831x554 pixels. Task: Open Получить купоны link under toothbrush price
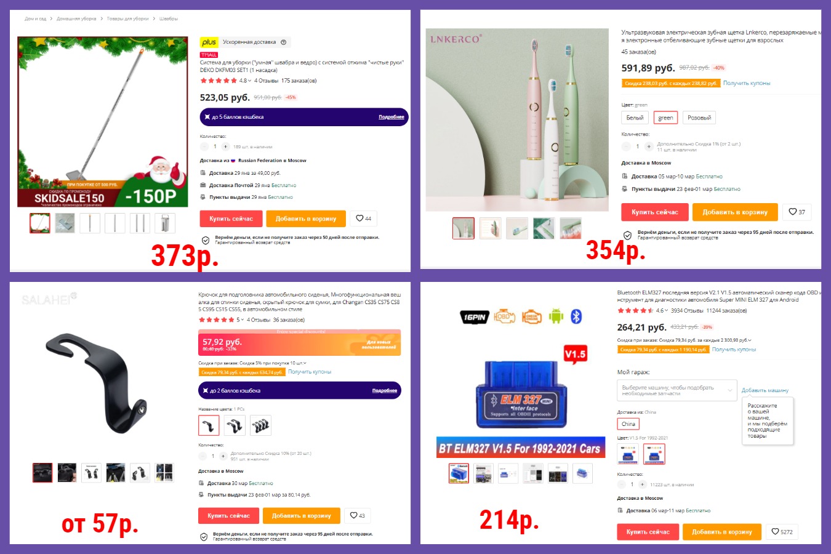pyautogui.click(x=747, y=83)
